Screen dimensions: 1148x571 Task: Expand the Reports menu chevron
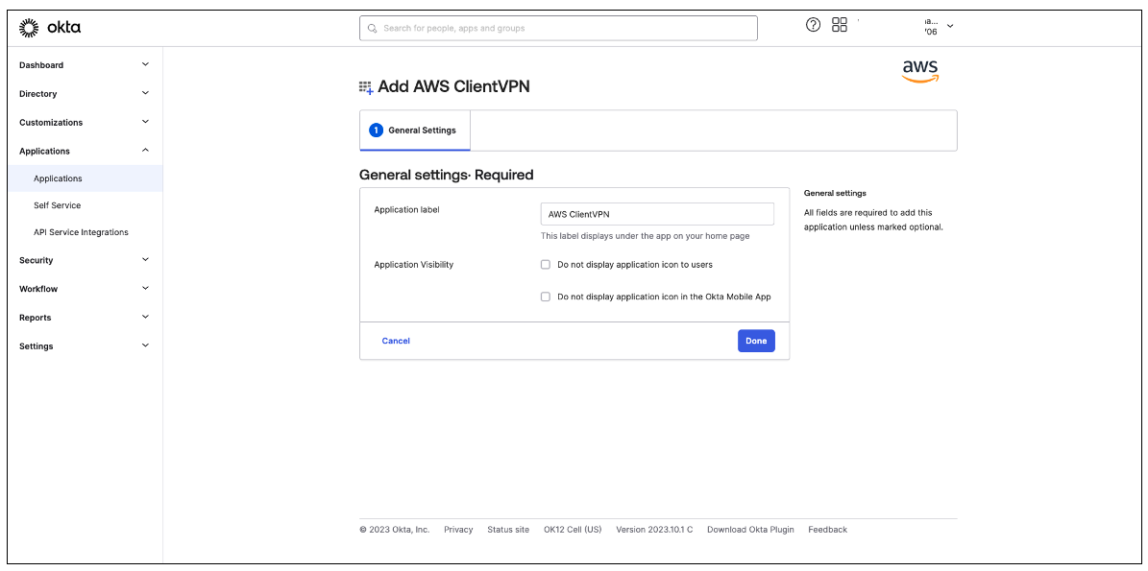tap(145, 317)
